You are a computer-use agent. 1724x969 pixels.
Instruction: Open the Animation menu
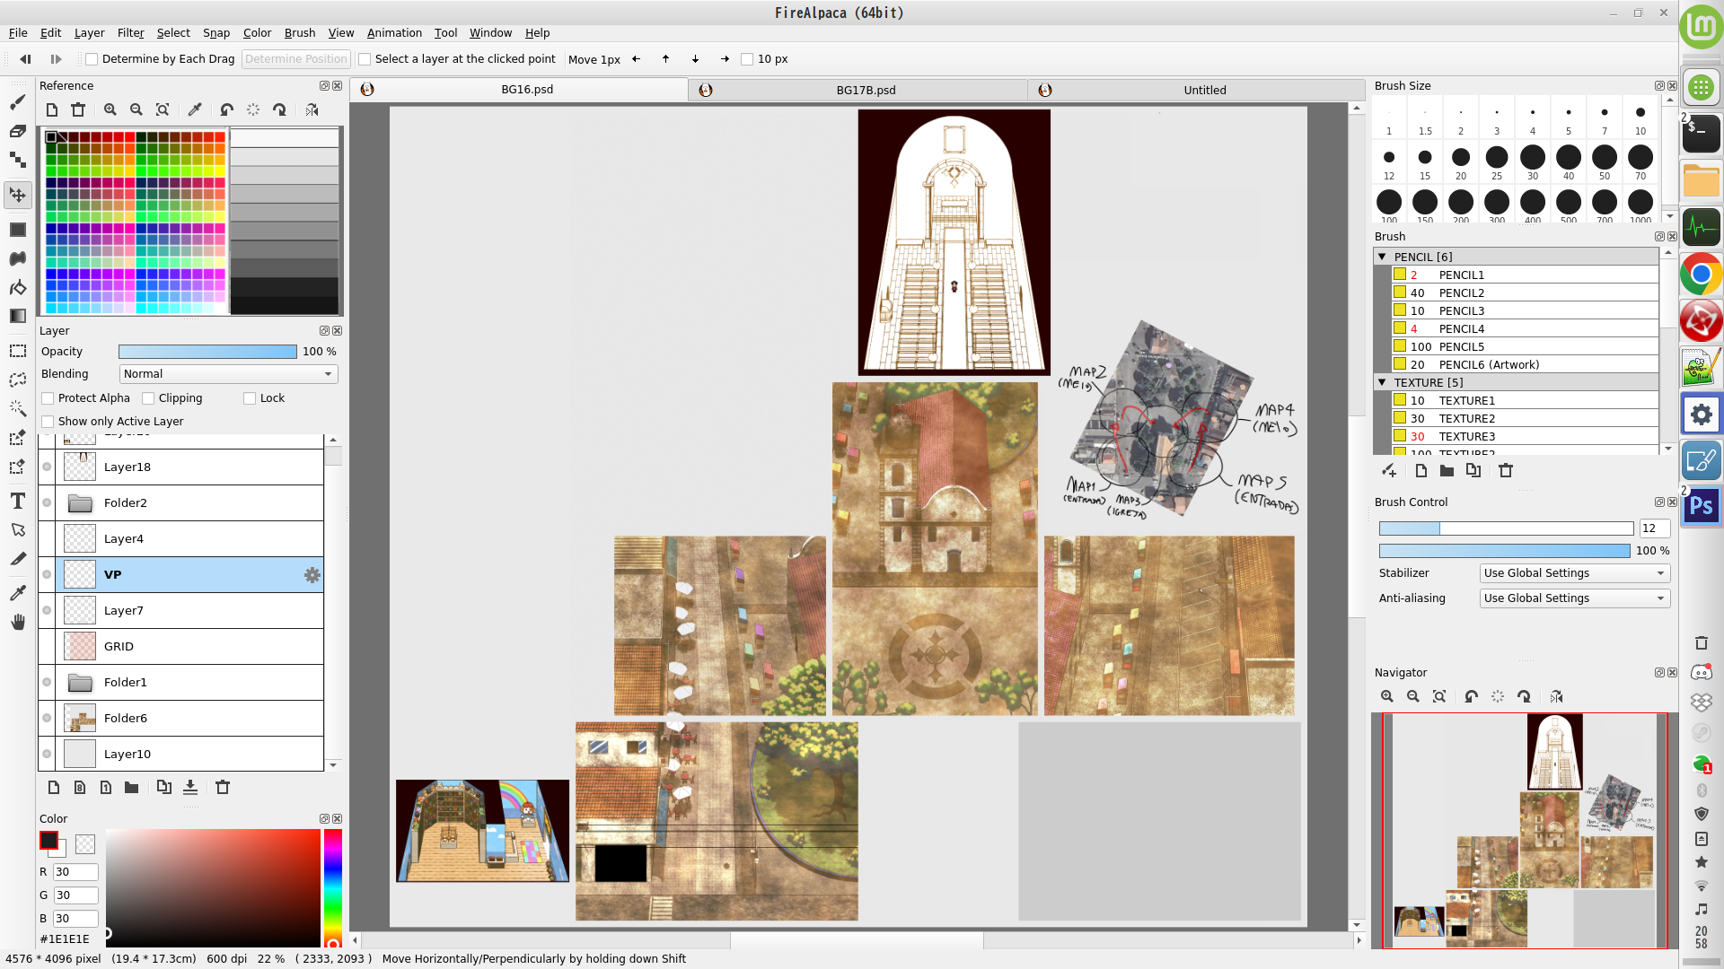pos(394,33)
